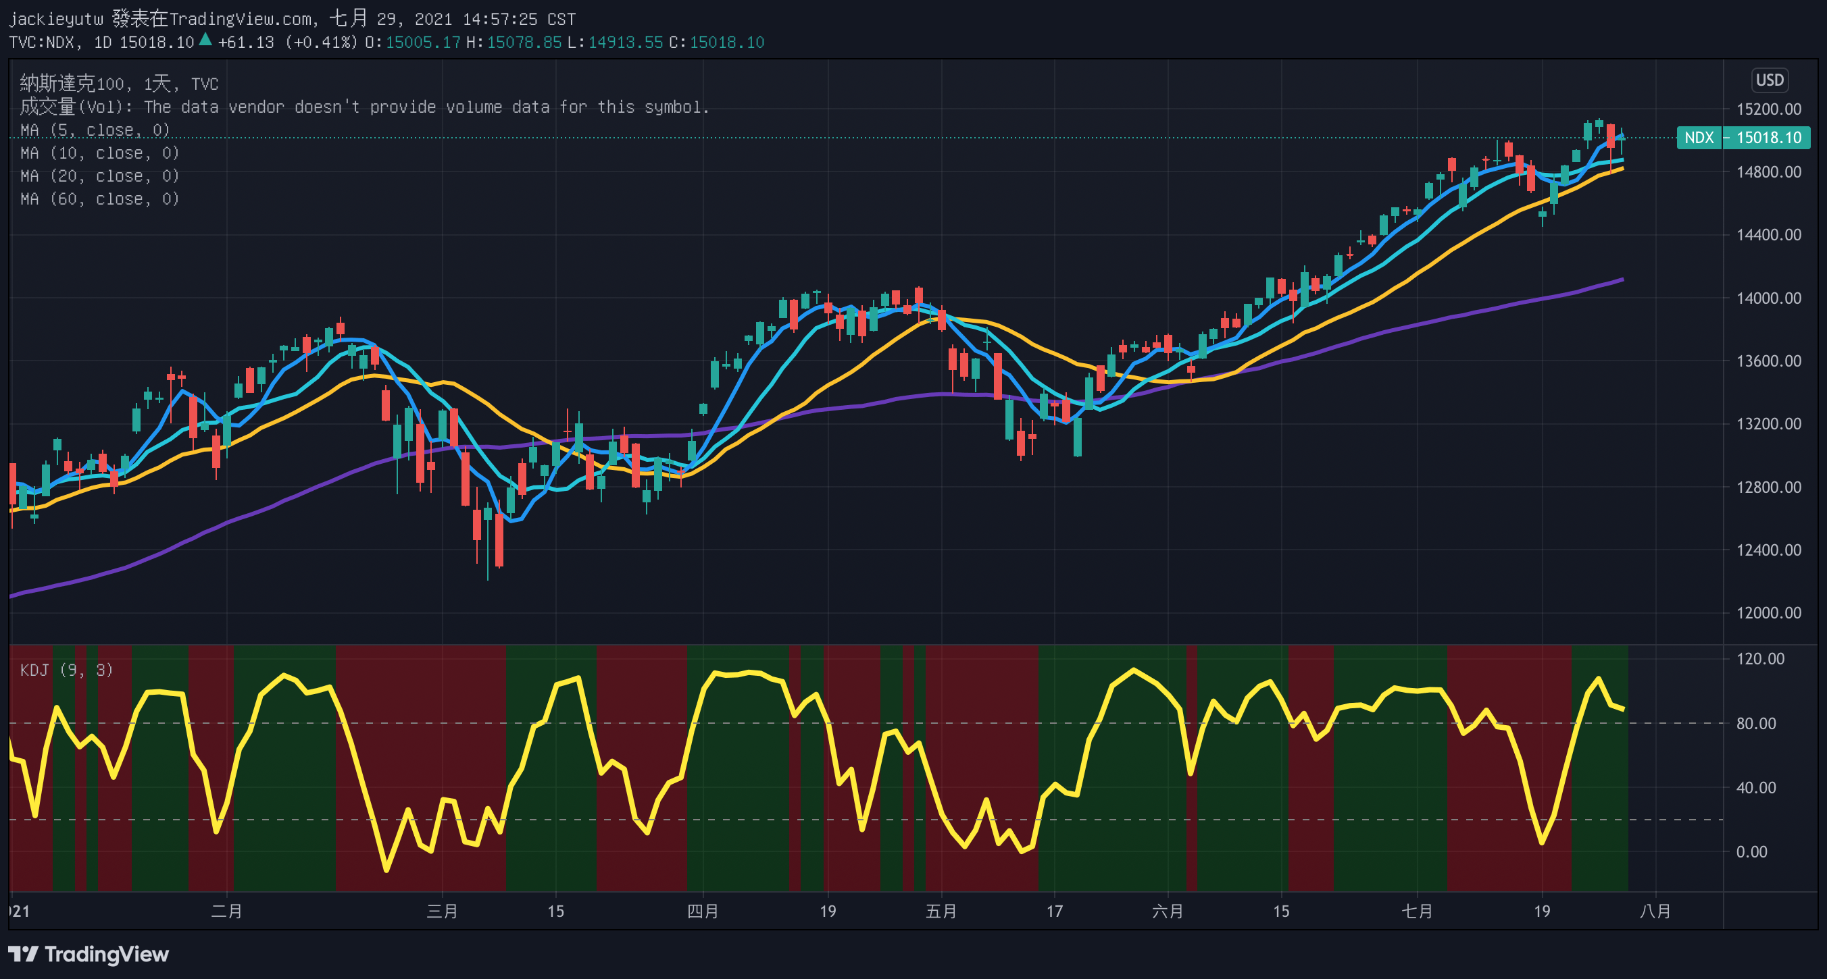Screen dimensions: 1827x979
Task: Select the MA (20, close, 0) legend
Action: pyautogui.click(x=99, y=176)
